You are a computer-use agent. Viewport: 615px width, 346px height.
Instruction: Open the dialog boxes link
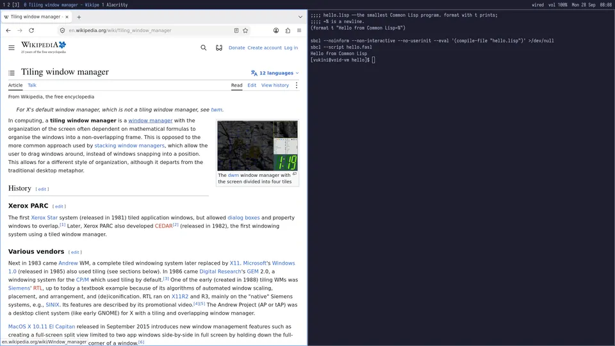click(x=243, y=218)
